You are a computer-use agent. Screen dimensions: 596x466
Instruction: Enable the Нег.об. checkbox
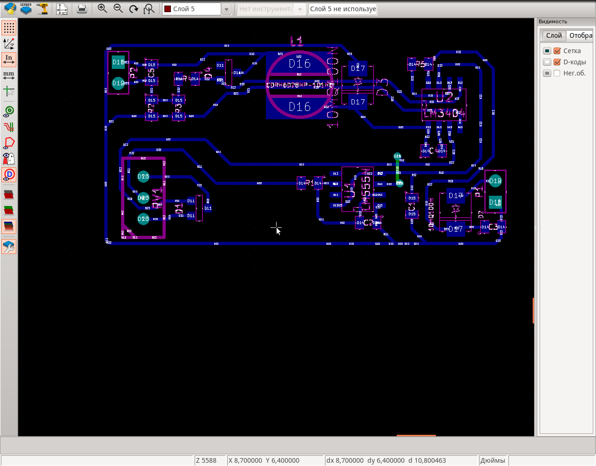point(557,73)
